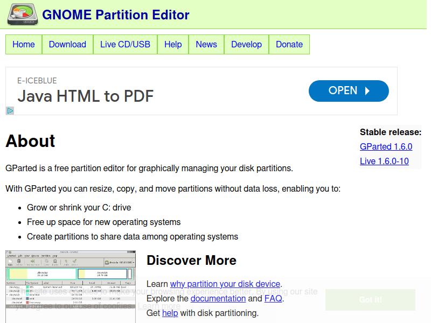Follow 'why partition your disk device' link
The width and height of the screenshot is (431, 323).
(x=225, y=284)
